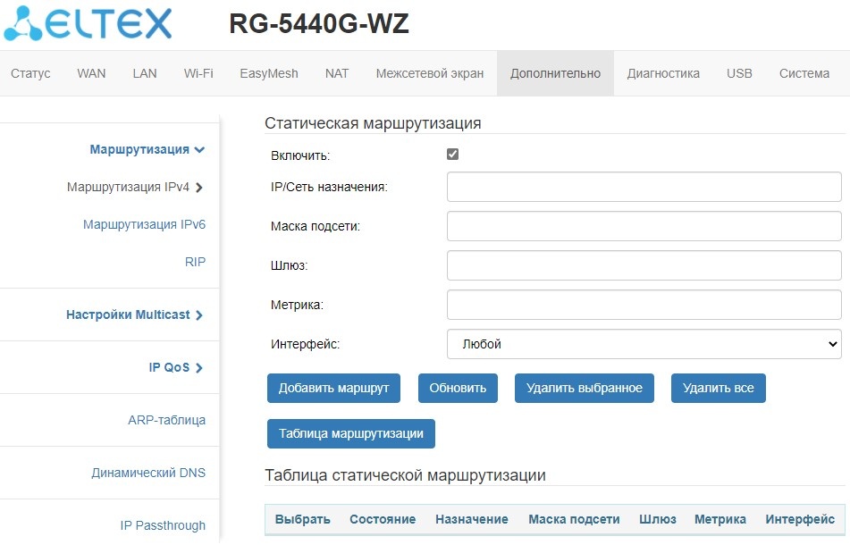
Task: Toggle the Включить checkbox
Action: pyautogui.click(x=452, y=155)
